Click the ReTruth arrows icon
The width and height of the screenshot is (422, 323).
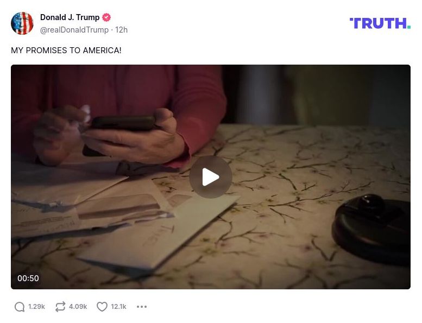tap(60, 307)
